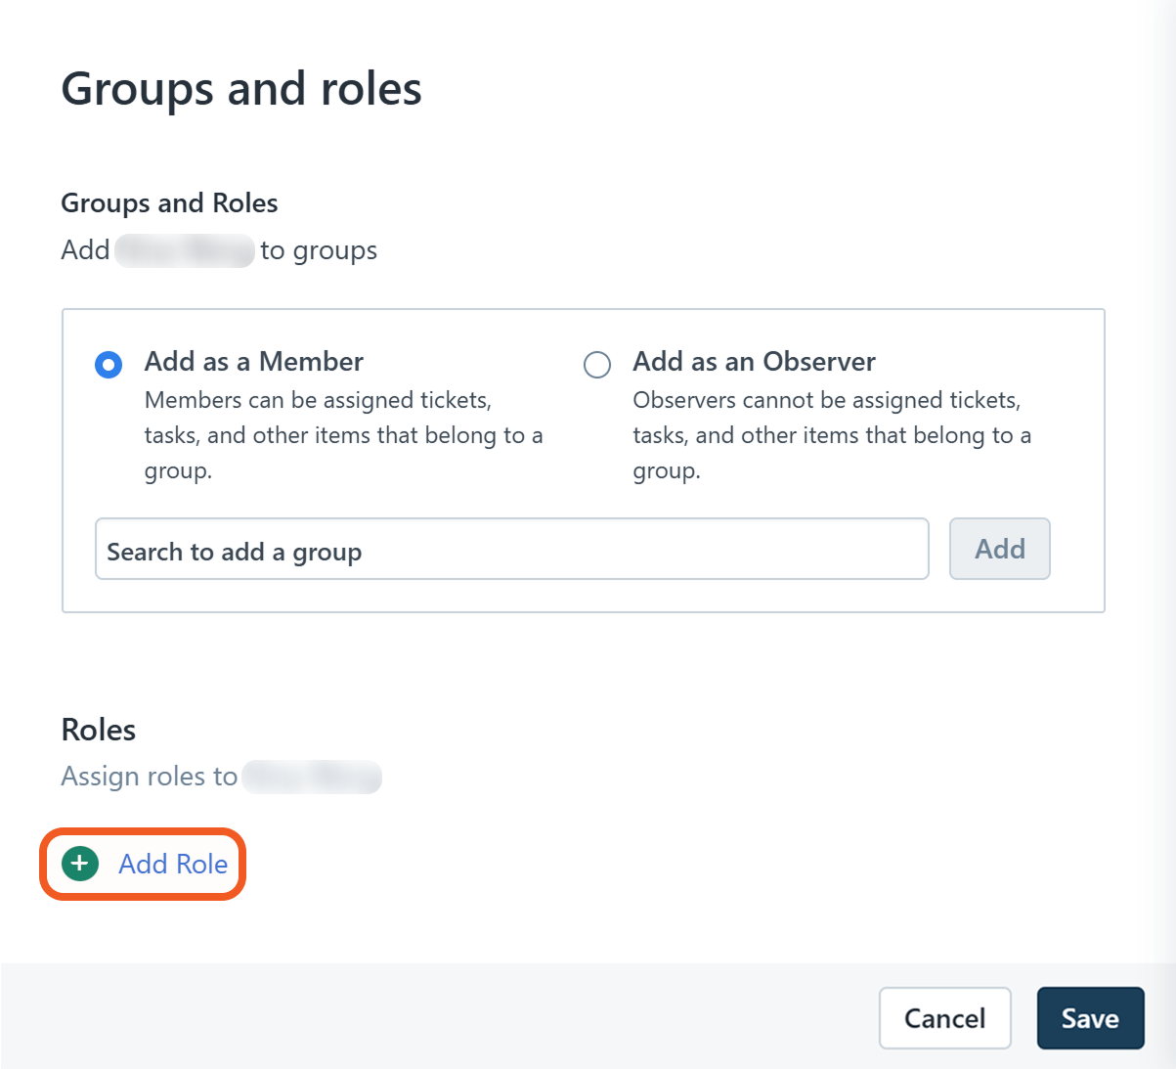Click the Groups and roles page heading
The image size is (1176, 1069).
pos(240,88)
